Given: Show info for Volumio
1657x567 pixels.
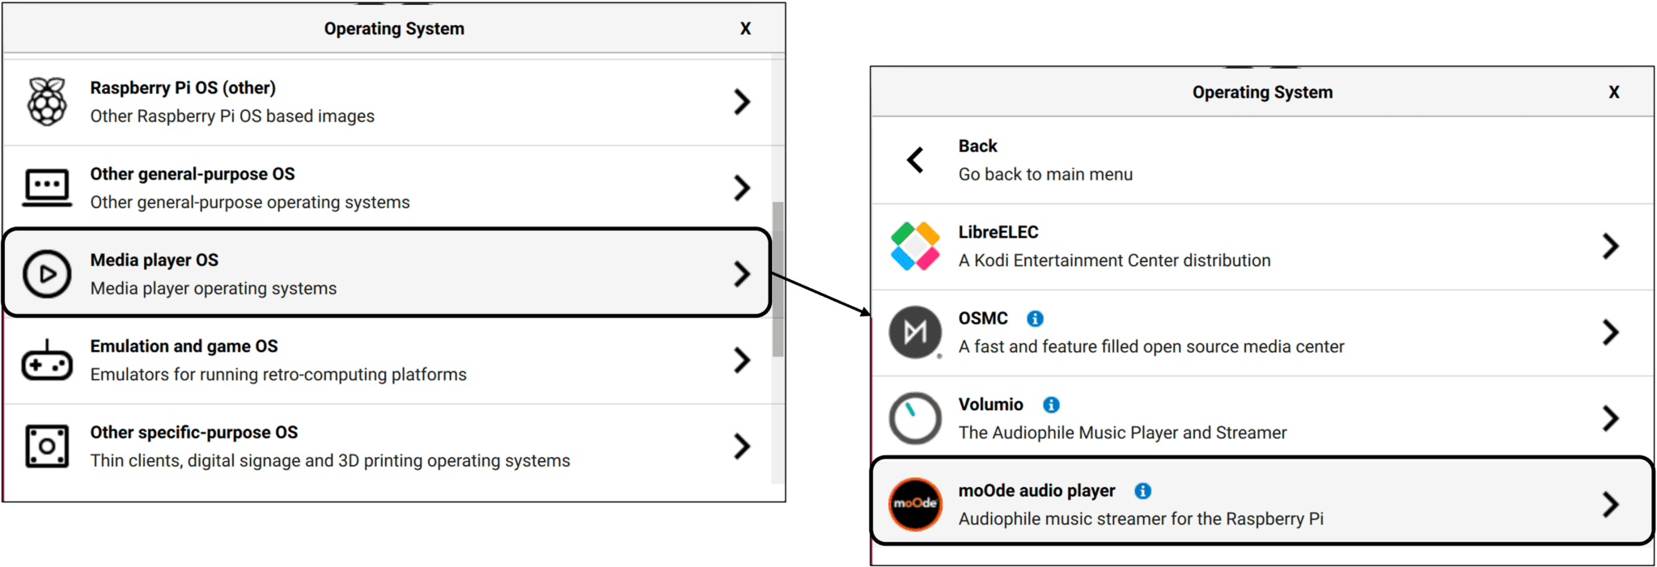Looking at the screenshot, I should click(x=1052, y=404).
